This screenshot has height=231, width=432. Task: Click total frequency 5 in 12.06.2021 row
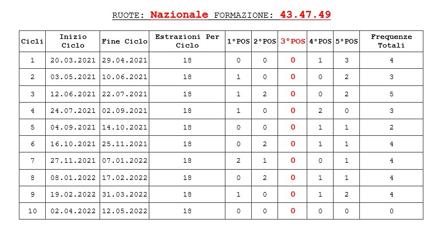tap(391, 94)
